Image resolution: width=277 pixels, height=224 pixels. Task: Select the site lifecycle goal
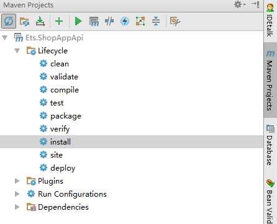pos(57,155)
